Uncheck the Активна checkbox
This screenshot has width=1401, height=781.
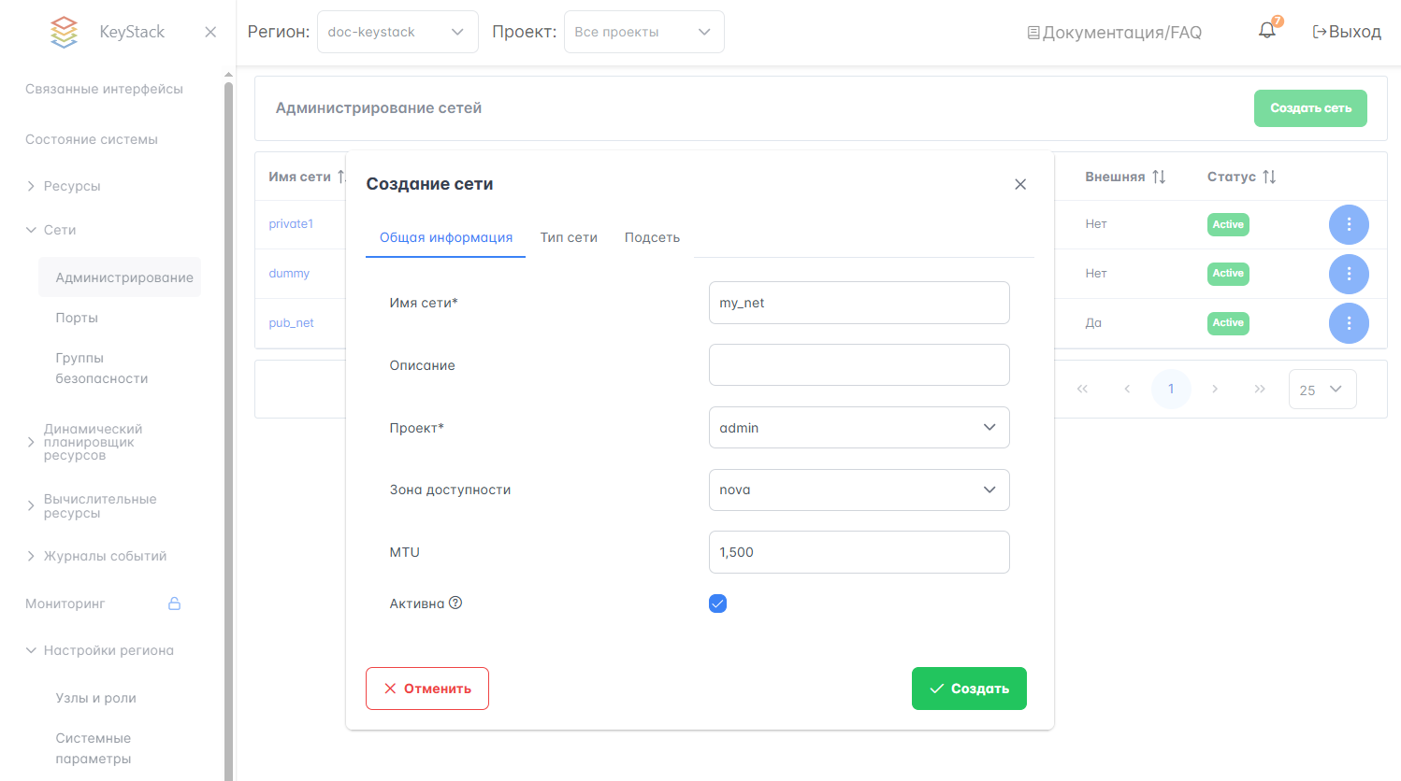pyautogui.click(x=717, y=603)
